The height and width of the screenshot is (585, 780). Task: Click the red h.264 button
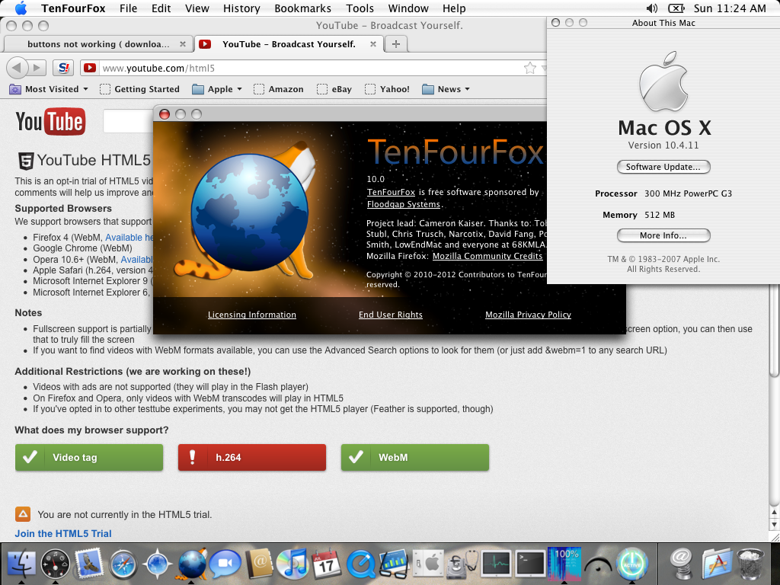[x=251, y=457]
